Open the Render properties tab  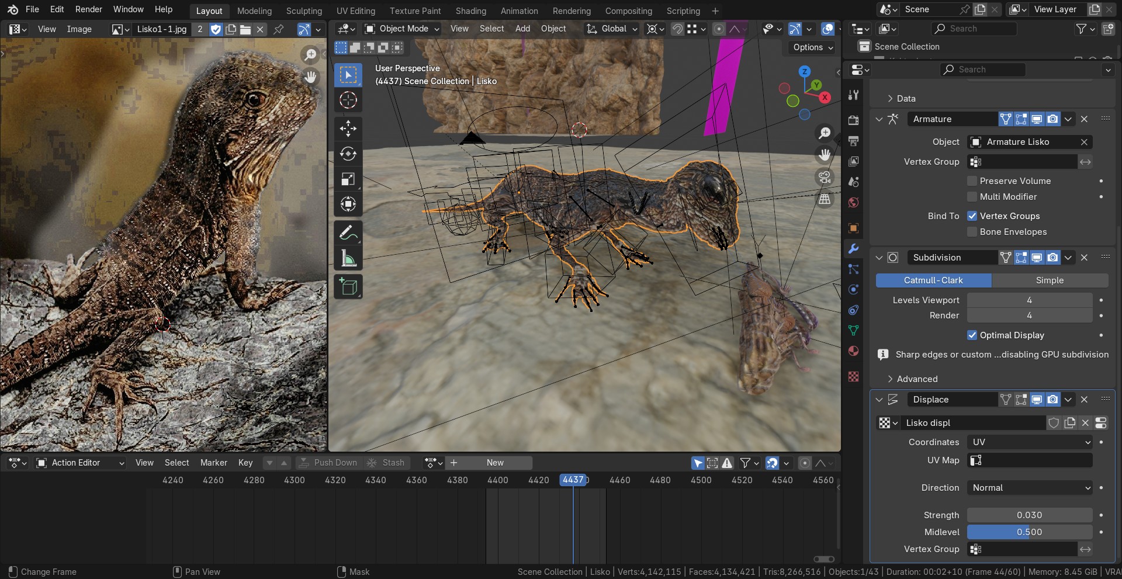[853, 120]
